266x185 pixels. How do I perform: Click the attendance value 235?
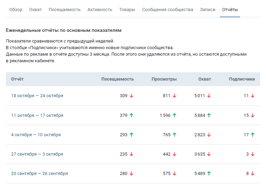tap(123, 154)
